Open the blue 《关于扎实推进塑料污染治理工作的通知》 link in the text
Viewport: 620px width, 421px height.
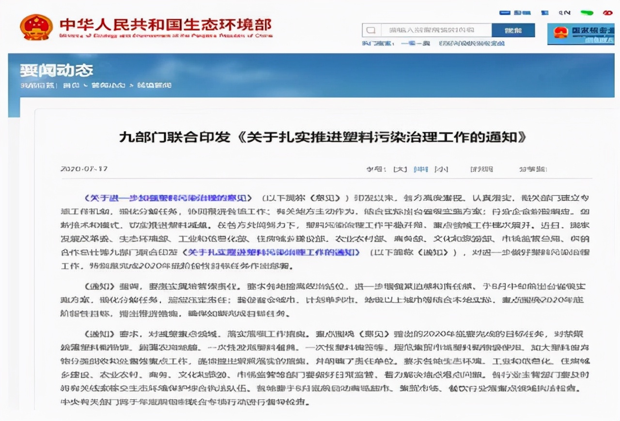point(271,252)
